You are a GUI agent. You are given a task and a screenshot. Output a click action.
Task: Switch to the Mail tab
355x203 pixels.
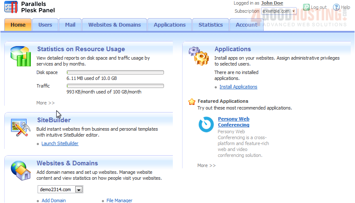tap(70, 25)
